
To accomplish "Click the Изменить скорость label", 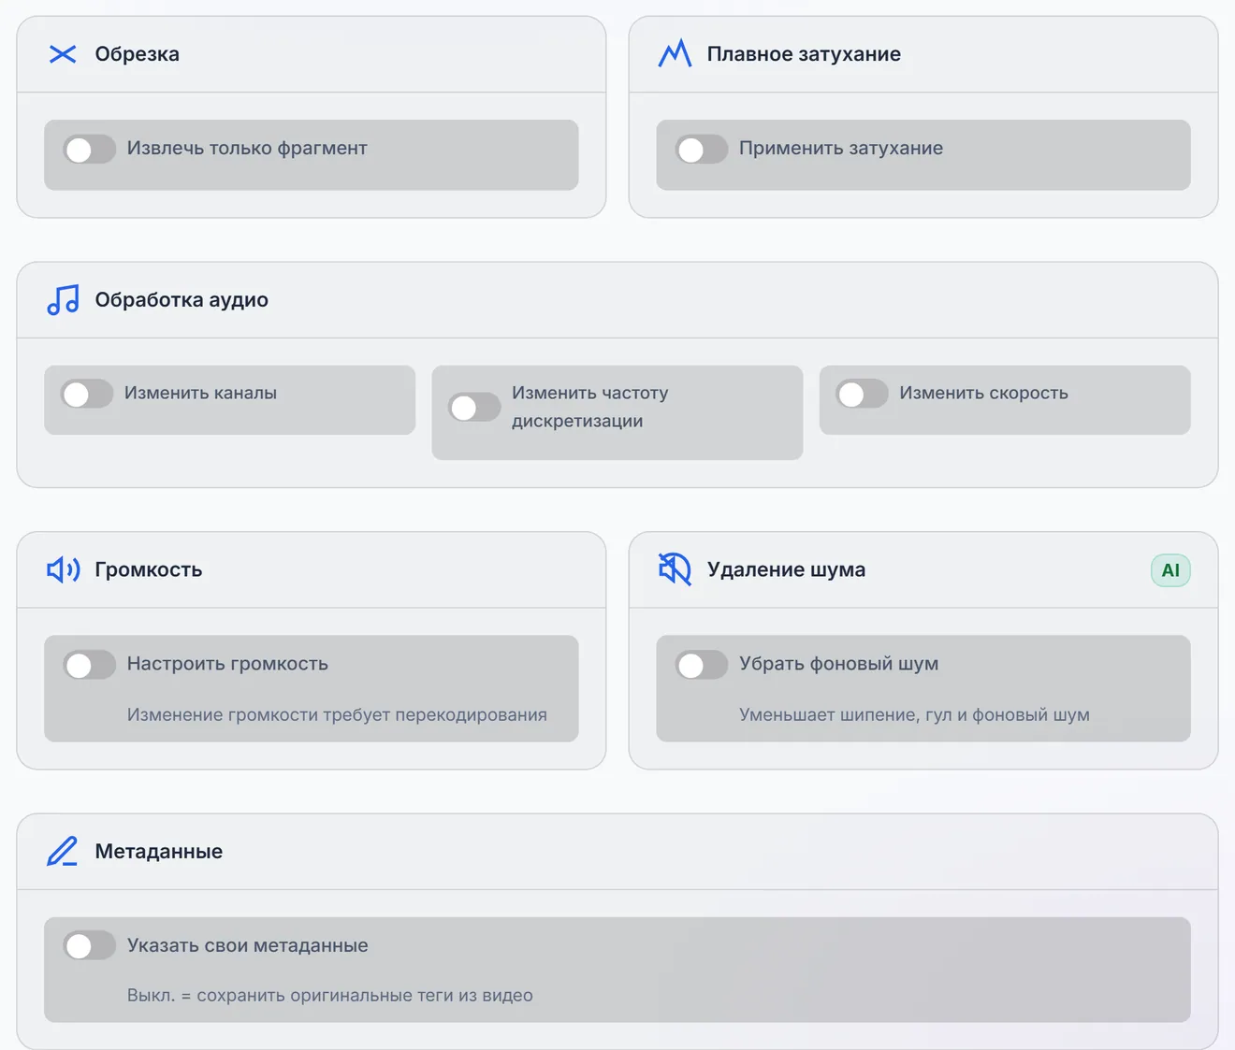I will pos(983,393).
